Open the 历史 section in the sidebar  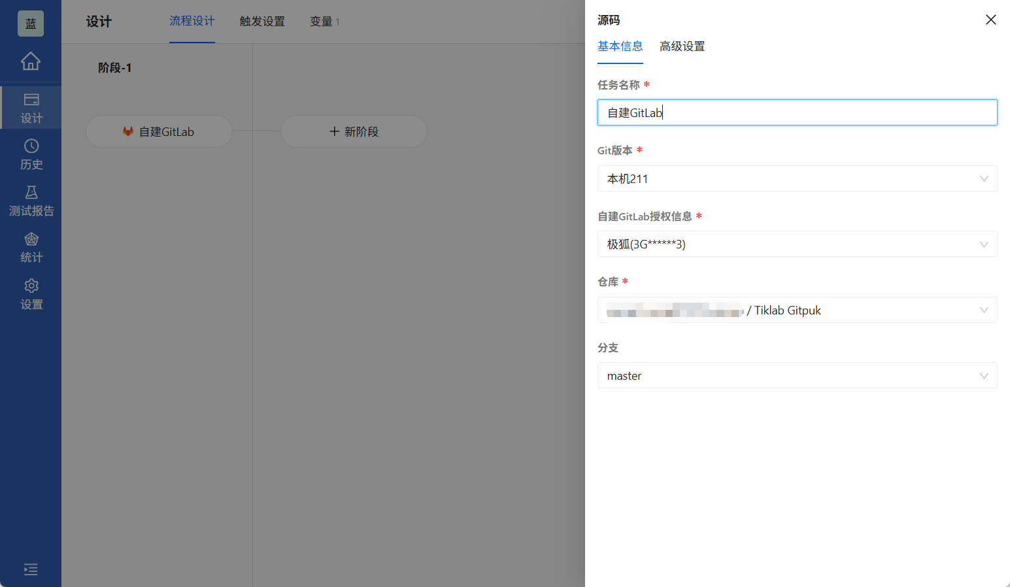(31, 154)
